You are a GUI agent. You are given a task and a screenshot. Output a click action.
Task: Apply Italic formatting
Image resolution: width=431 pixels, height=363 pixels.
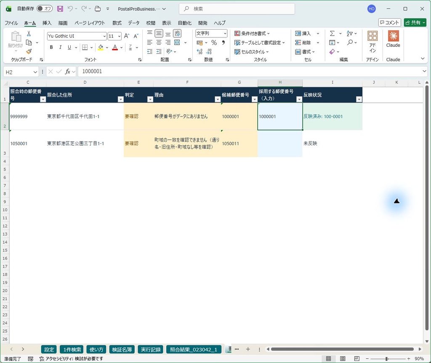pos(60,47)
